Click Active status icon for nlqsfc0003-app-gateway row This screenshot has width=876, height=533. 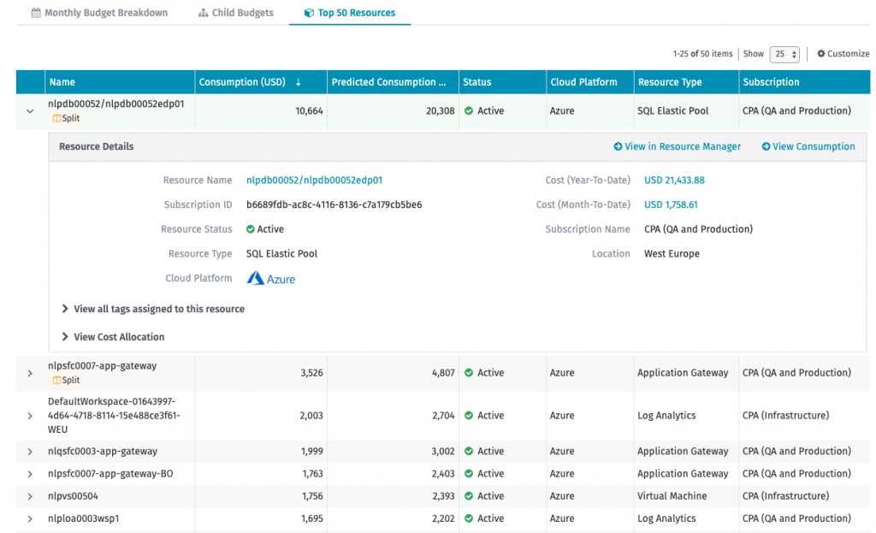(469, 452)
